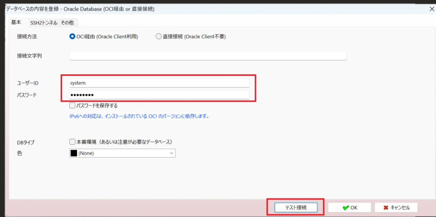
Task: Enable the パスワードを保存する checkbox
Action: (72, 105)
